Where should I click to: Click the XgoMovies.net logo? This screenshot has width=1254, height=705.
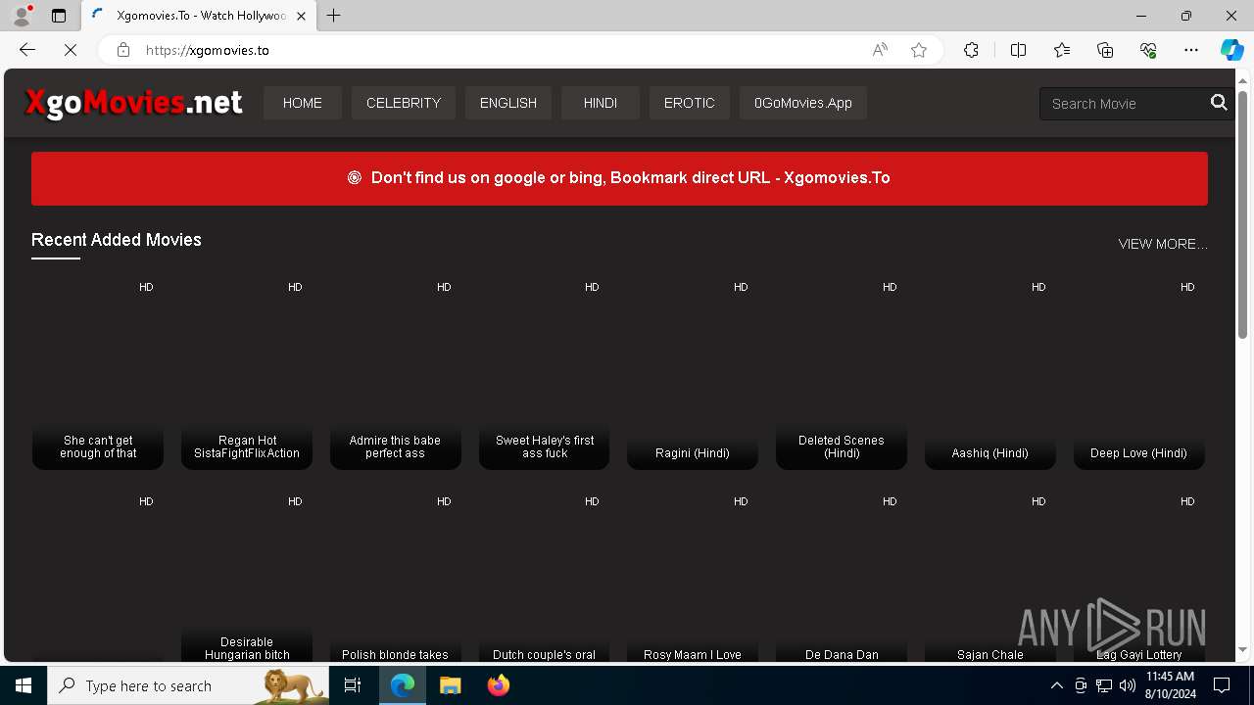point(133,103)
